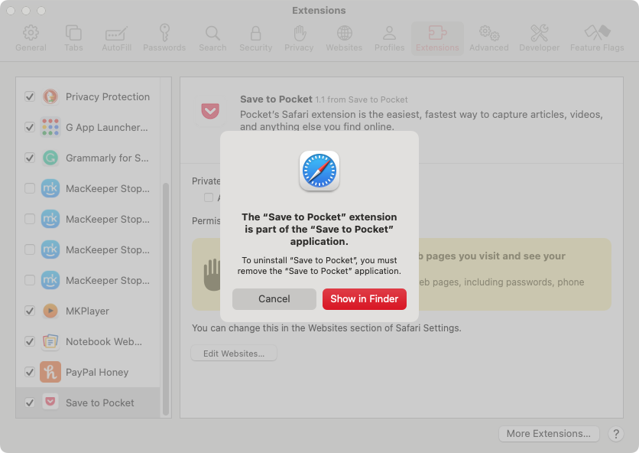This screenshot has height=453, width=639.
Task: Click the hand warning icon in permissions
Action: 212,275
